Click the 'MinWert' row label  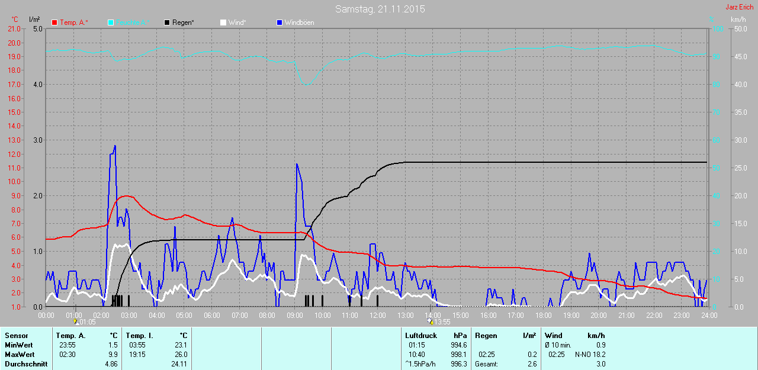pyautogui.click(x=18, y=345)
